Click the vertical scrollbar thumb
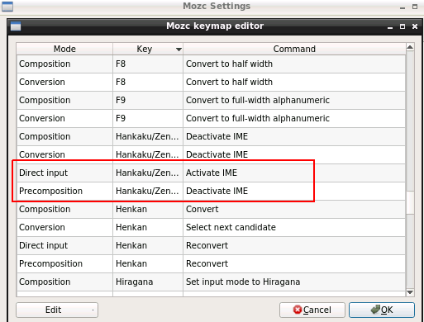Image resolution: width=424 pixels, height=322 pixels. point(410,202)
